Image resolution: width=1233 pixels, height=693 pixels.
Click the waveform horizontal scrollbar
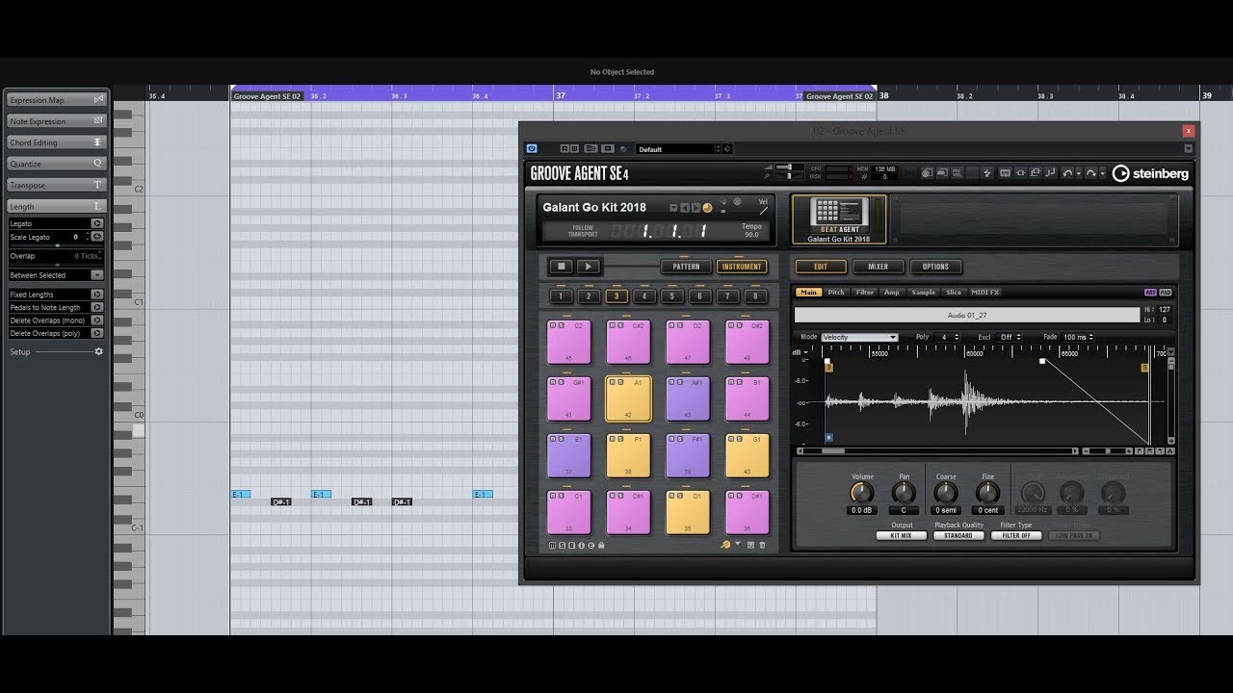point(939,450)
